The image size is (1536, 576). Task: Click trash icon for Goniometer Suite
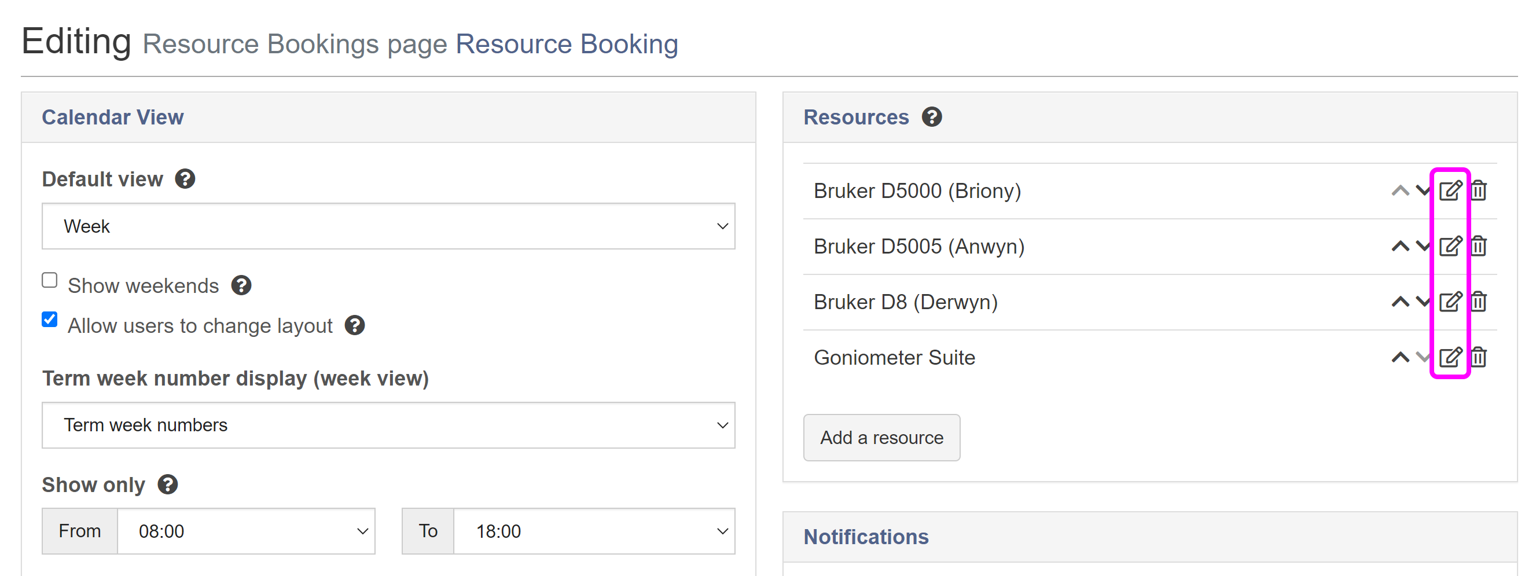point(1478,357)
